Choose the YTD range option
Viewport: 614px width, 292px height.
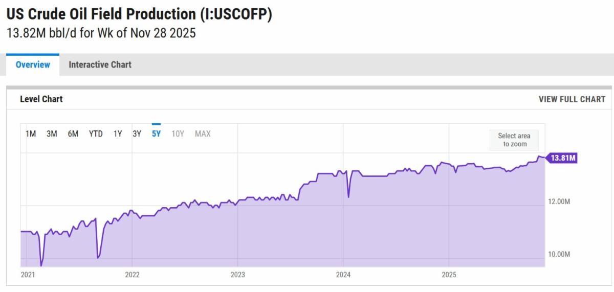tap(96, 134)
